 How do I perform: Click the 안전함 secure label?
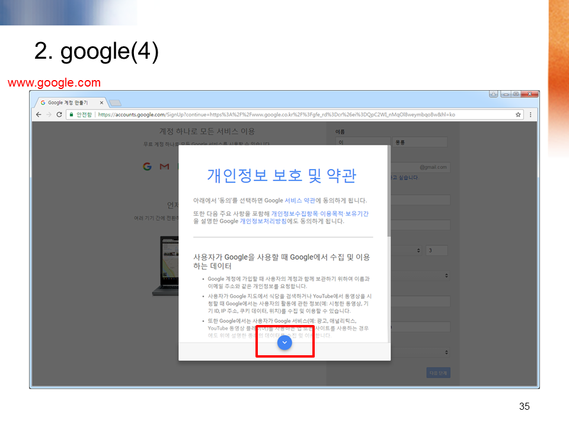84,114
